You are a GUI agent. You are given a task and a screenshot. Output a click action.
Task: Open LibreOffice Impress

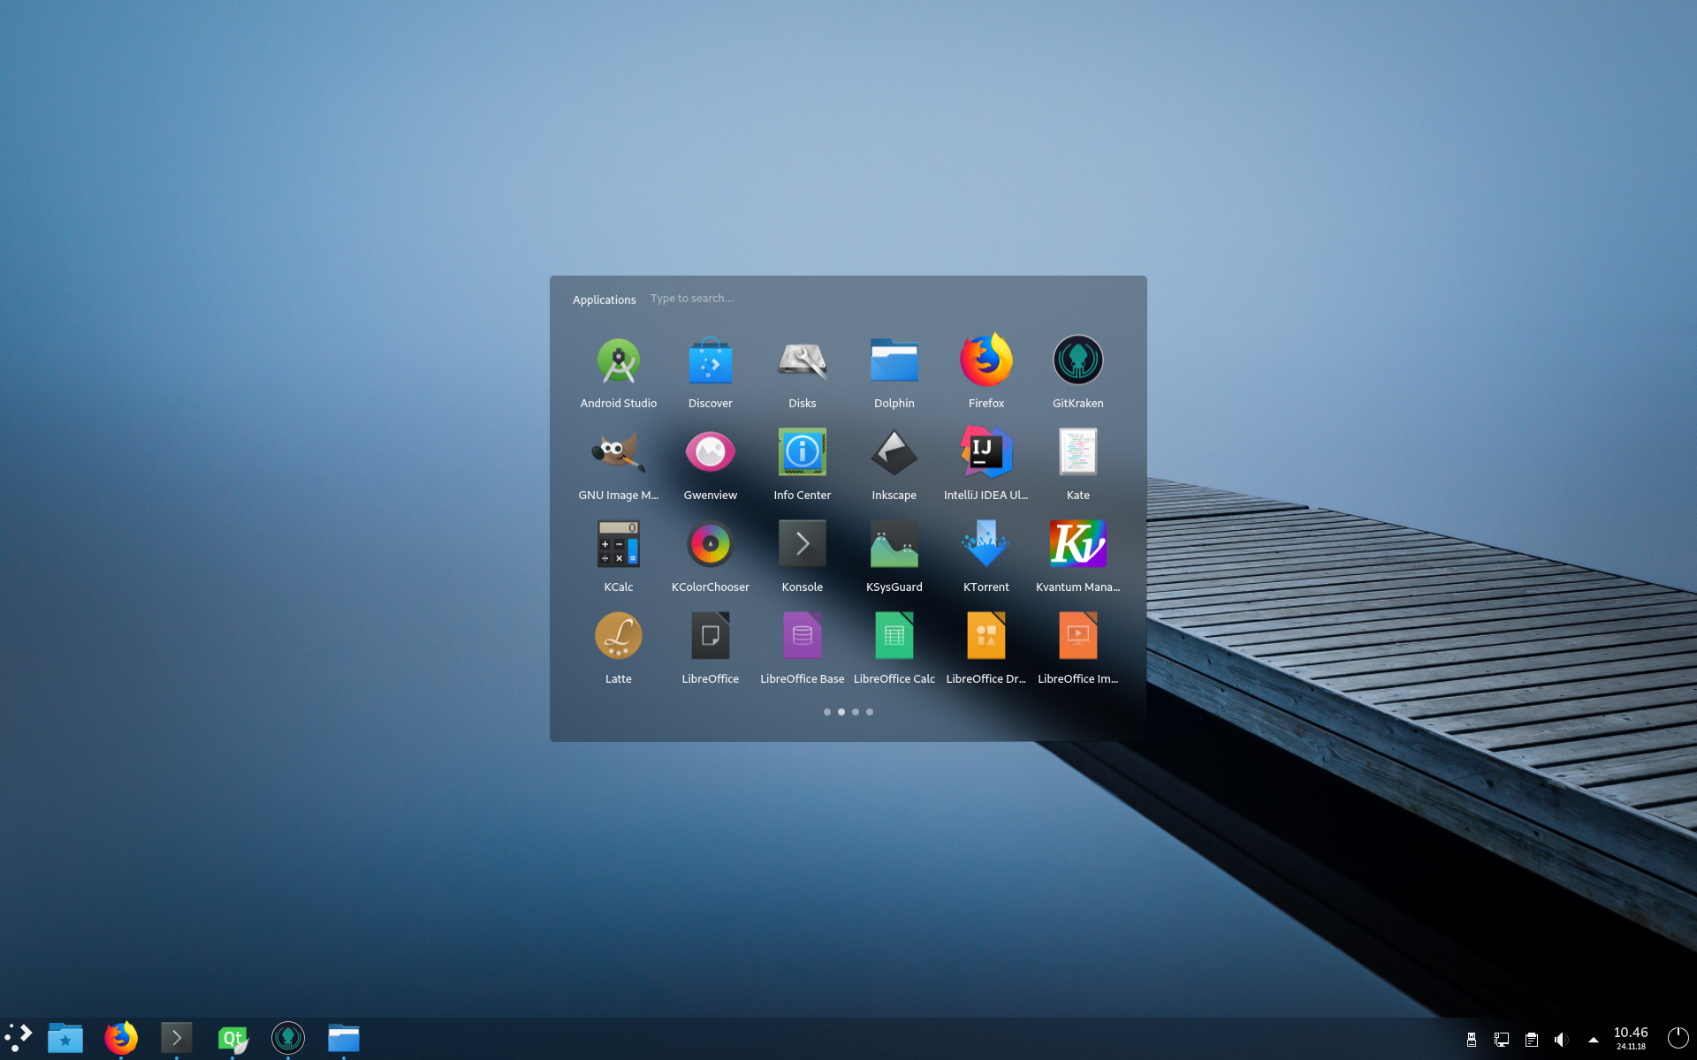(x=1078, y=647)
